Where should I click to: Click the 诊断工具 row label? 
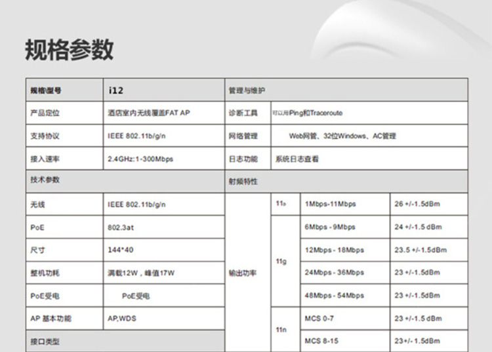(x=243, y=113)
